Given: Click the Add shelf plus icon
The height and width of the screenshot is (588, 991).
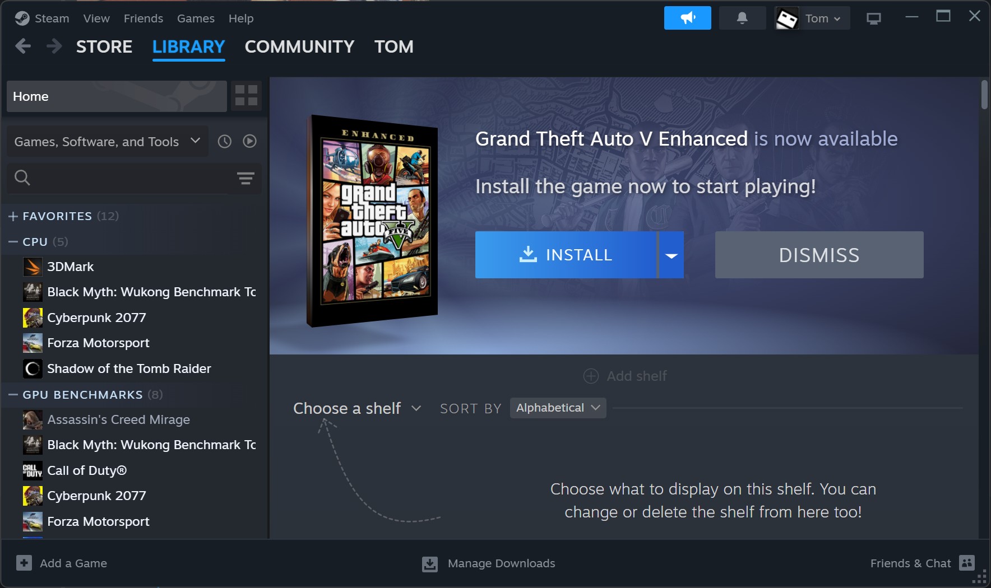Looking at the screenshot, I should tap(591, 376).
